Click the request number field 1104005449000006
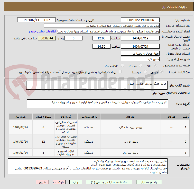 pos(140,20)
